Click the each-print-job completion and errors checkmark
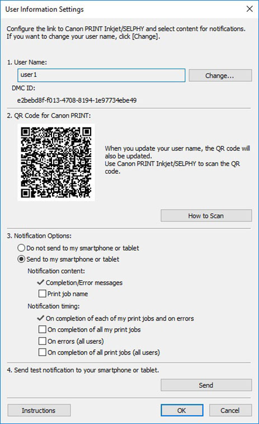The height and width of the screenshot is (424, 259). pyautogui.click(x=40, y=318)
